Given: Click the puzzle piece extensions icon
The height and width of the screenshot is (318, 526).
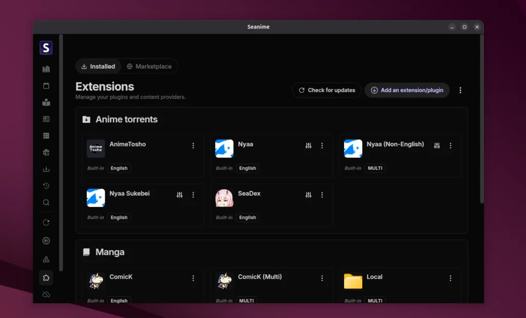Looking at the screenshot, I should pyautogui.click(x=46, y=278).
